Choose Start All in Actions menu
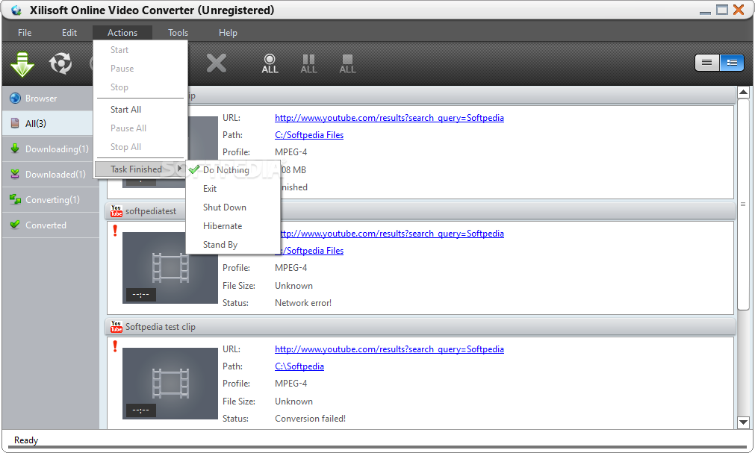The height and width of the screenshot is (453, 755). 140,109
